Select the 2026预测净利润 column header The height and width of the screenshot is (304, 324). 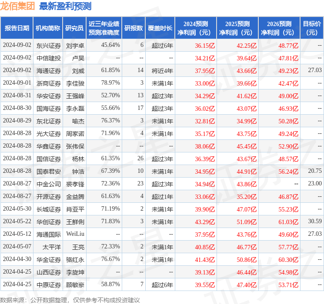[279, 28]
